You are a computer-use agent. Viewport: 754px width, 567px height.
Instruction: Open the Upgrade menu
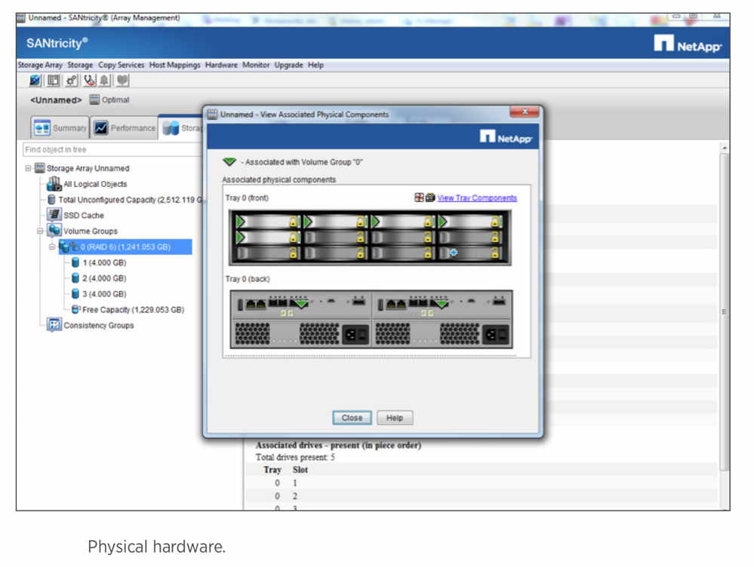click(x=288, y=65)
